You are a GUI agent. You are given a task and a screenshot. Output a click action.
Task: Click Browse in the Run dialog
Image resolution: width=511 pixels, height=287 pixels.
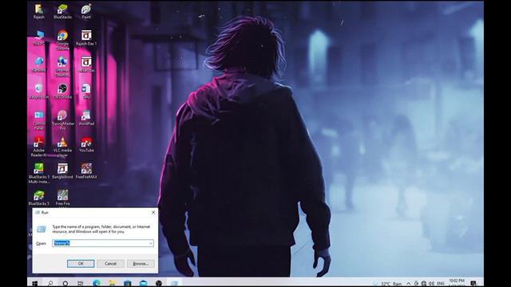click(x=141, y=264)
